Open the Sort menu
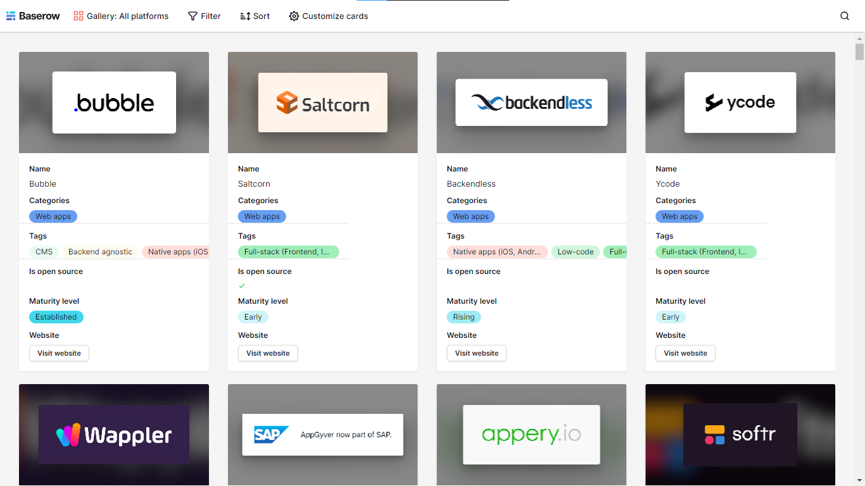 (255, 16)
